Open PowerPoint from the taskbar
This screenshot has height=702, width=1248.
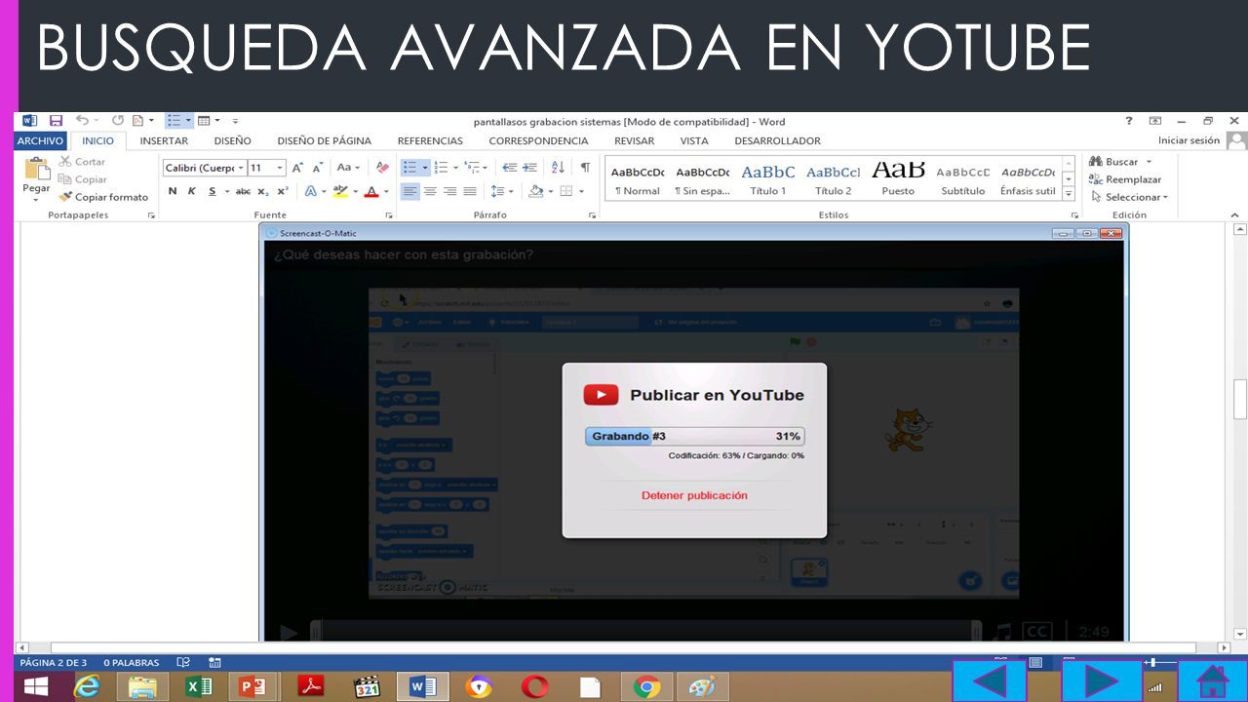[x=253, y=686]
